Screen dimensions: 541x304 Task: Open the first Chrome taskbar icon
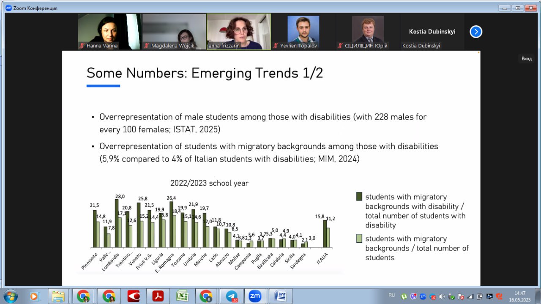coord(83,296)
